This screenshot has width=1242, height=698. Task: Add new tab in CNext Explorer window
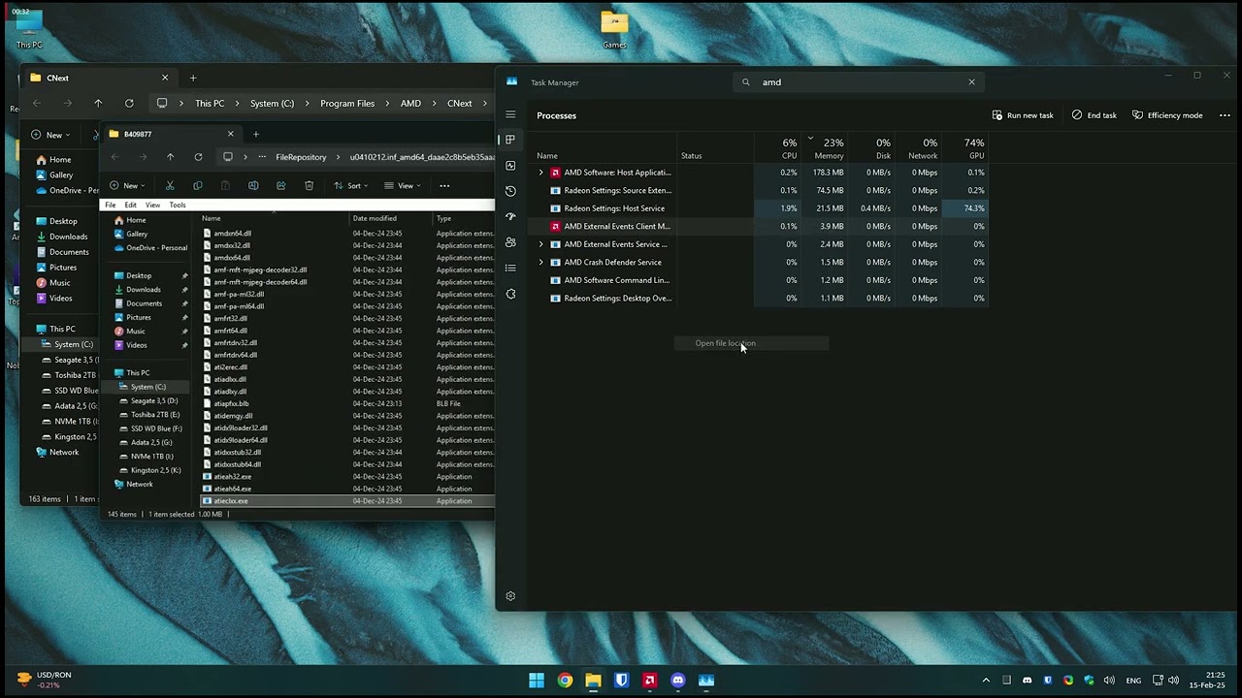click(x=193, y=78)
